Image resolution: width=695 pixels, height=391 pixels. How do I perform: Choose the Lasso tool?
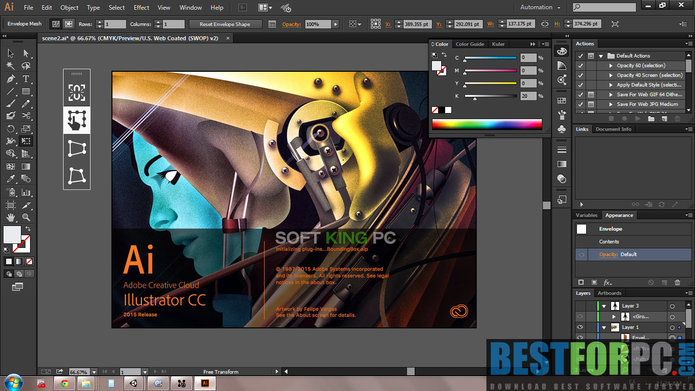[26, 66]
